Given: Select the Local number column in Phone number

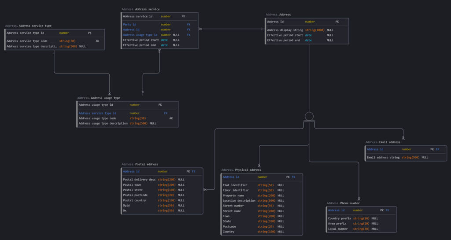Looking at the screenshot, I should [x=352, y=229].
